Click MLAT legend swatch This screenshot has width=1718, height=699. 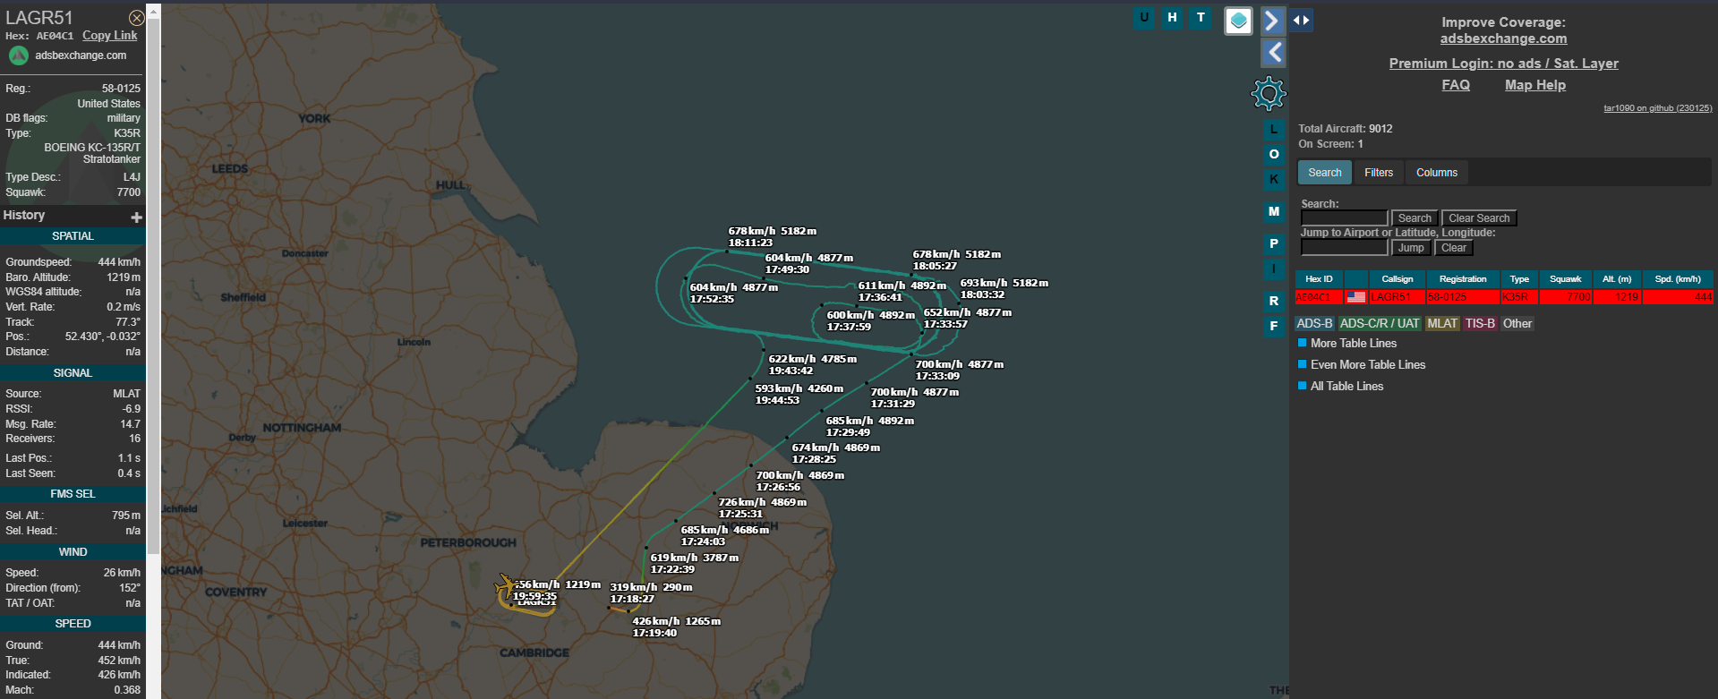coord(1442,324)
